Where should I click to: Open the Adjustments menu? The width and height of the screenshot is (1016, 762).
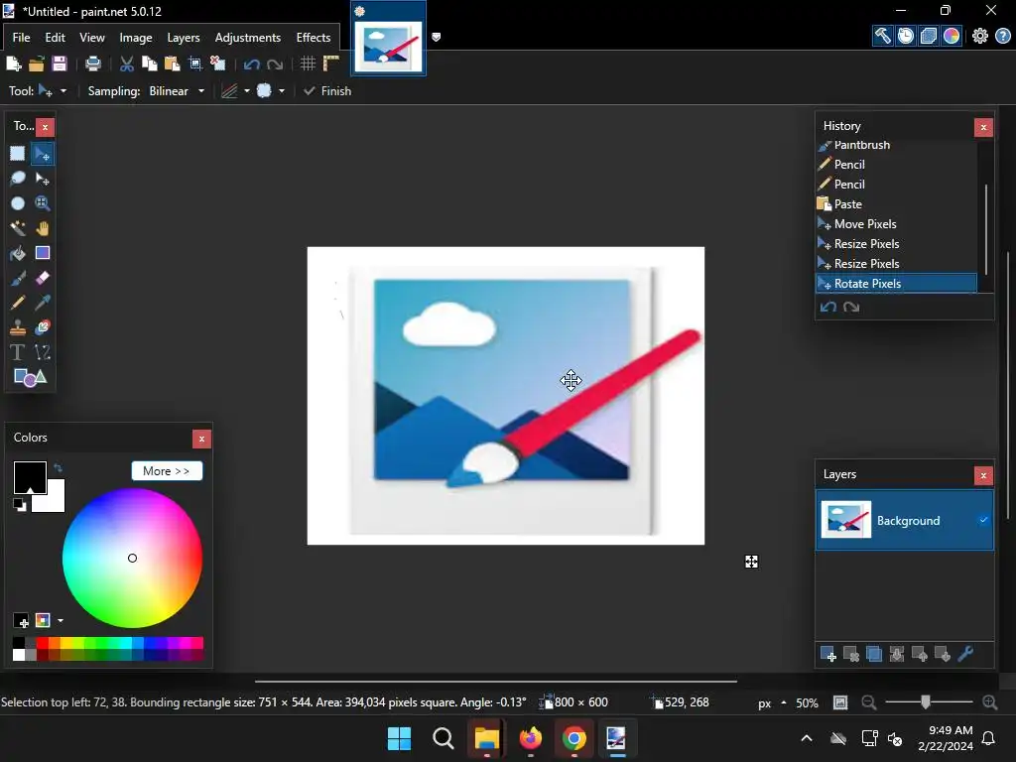click(247, 38)
